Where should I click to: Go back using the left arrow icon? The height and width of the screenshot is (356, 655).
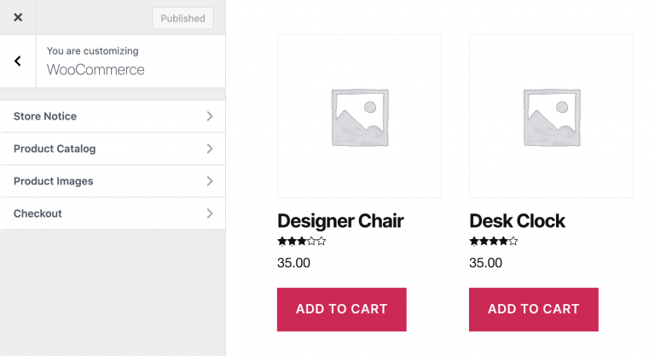(x=18, y=61)
